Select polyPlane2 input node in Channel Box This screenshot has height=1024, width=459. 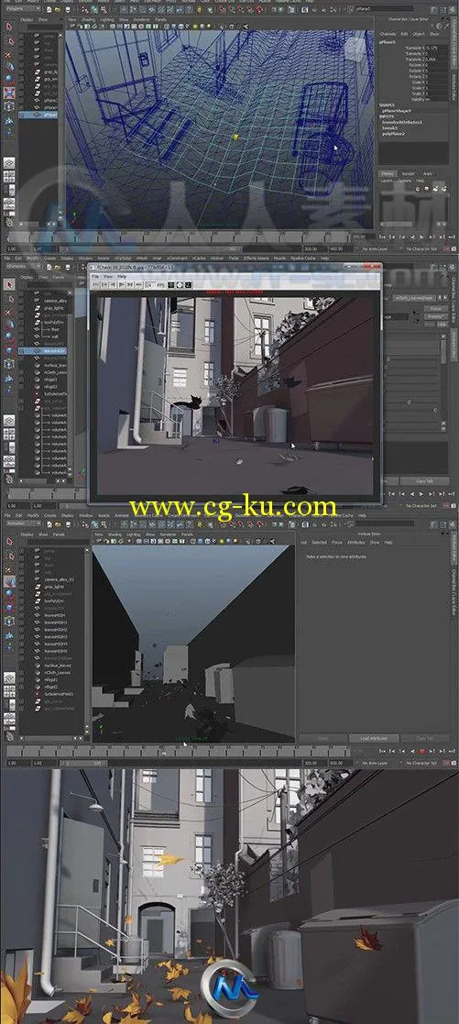[394, 134]
